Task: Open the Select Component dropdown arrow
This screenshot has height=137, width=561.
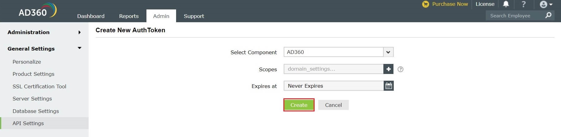Action: tap(388, 52)
